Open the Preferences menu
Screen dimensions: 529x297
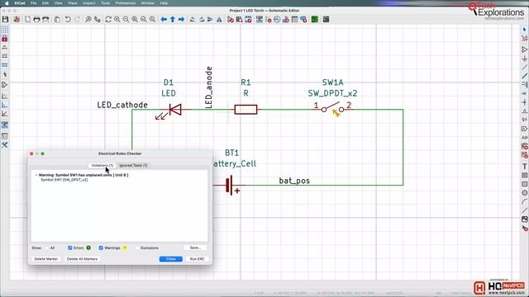126,3
